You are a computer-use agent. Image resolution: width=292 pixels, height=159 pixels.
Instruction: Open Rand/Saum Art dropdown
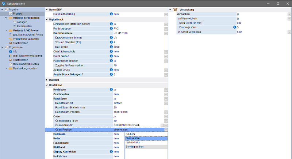[x=166, y=103]
